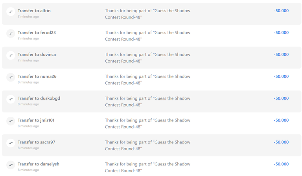Select the Transfer to duvinca title
Screen dimensions: 302x176
pyautogui.click(x=37, y=54)
